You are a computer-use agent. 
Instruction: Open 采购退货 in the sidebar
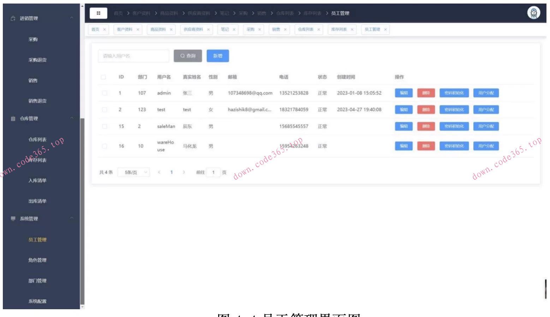click(x=37, y=60)
